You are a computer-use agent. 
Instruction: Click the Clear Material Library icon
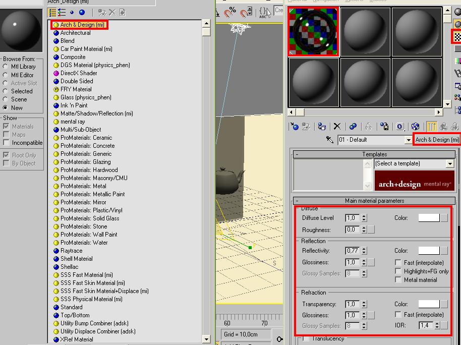pos(123,12)
